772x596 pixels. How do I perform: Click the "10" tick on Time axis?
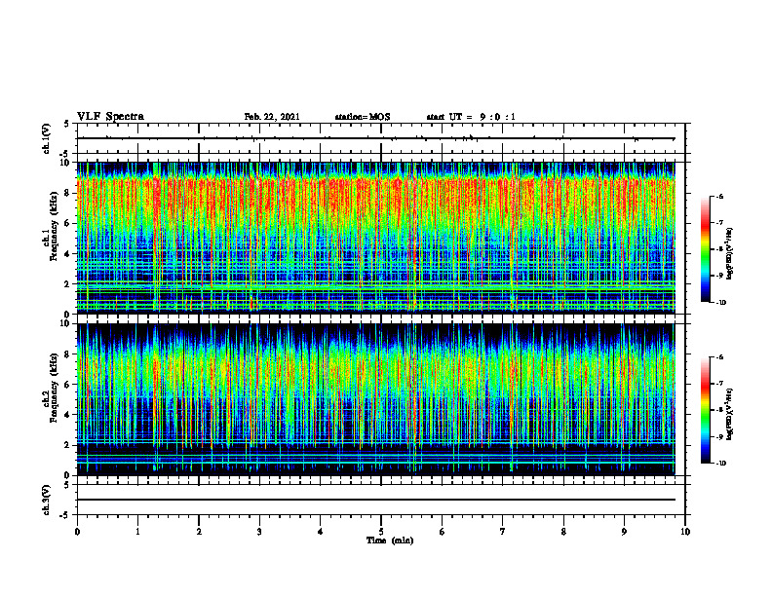pyautogui.click(x=685, y=532)
